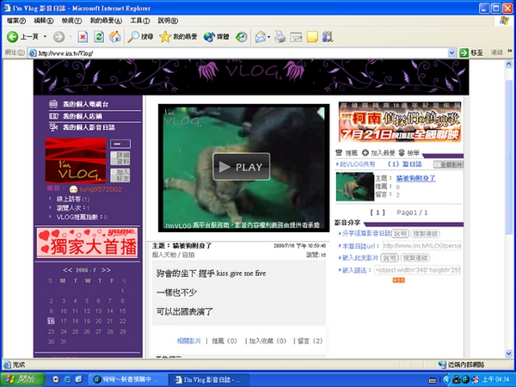Click the Edit page toolbar icon

[296, 36]
